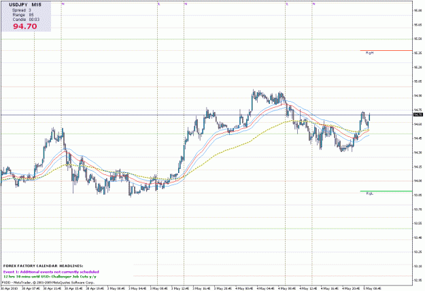Select the Spread 3 readout

[21, 10]
